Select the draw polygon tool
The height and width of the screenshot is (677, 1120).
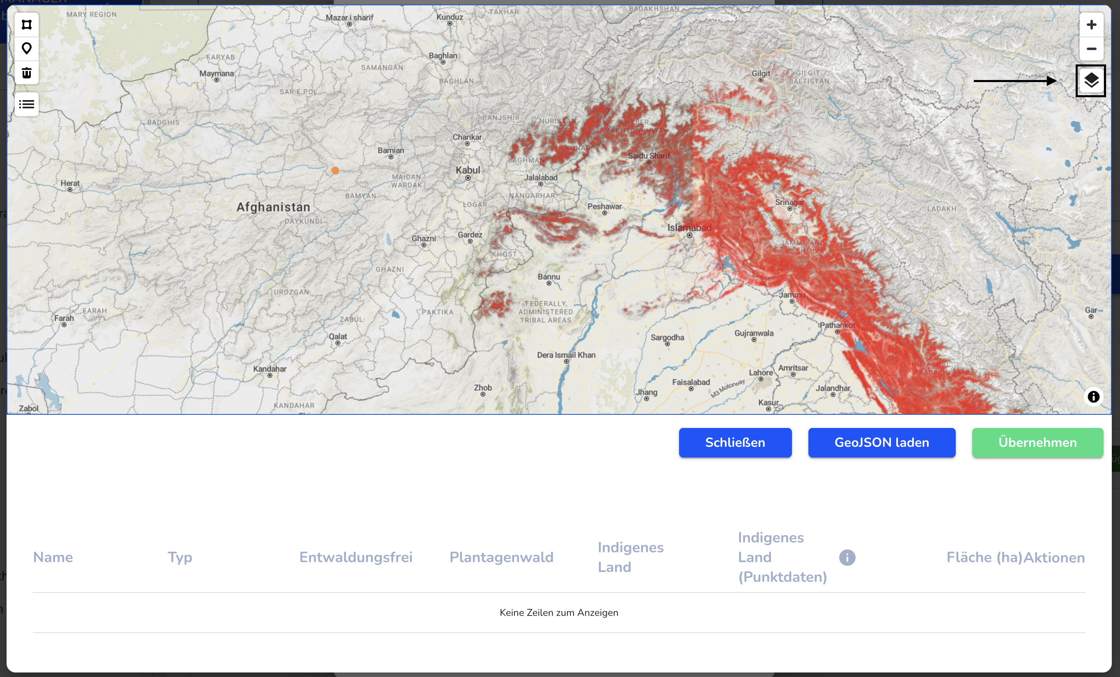[x=26, y=25]
